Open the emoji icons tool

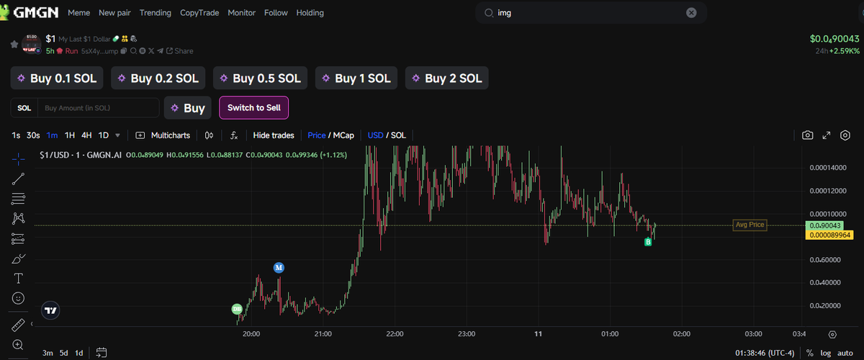pos(18,297)
